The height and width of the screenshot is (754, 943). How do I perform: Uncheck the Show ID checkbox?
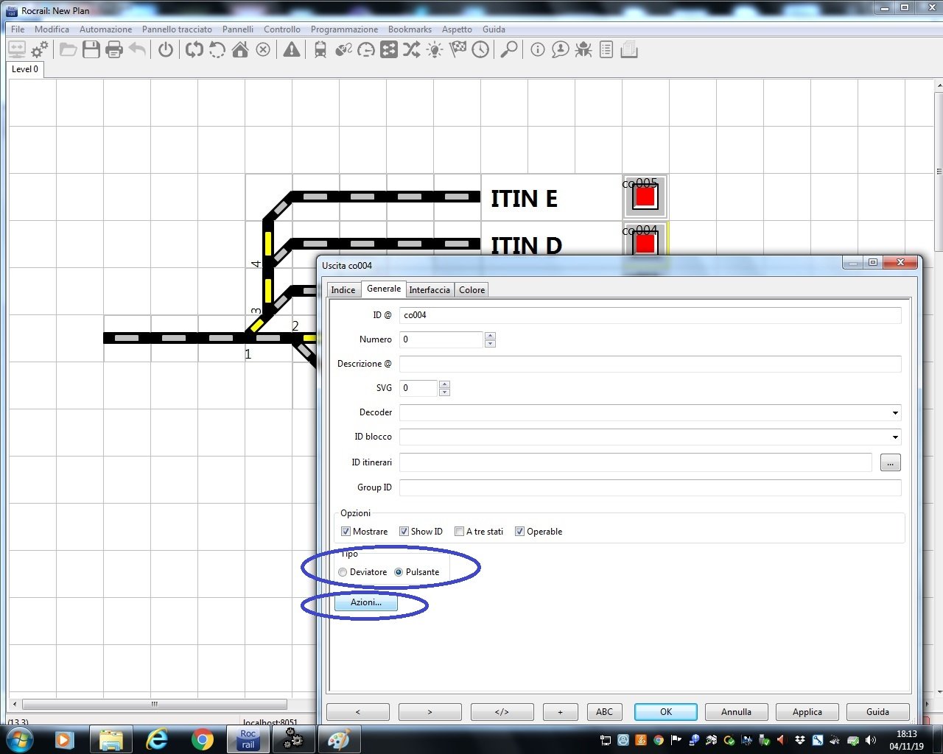click(x=404, y=532)
